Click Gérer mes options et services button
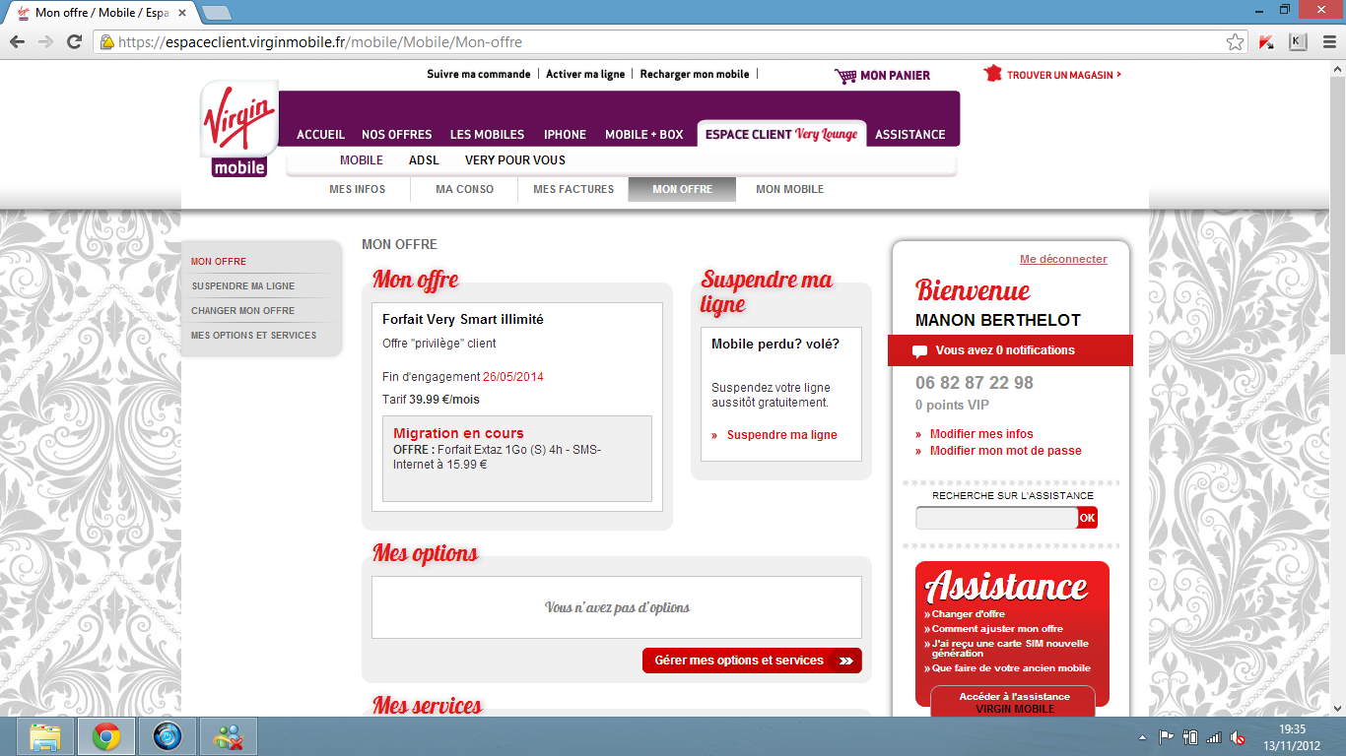The height and width of the screenshot is (756, 1346). click(x=752, y=661)
